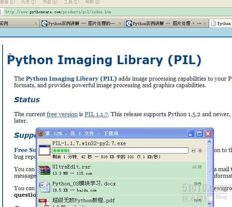Image resolution: width=232 pixels, height=207 pixels.
Task: Open the 工具 menu
Action: click(71, 2)
